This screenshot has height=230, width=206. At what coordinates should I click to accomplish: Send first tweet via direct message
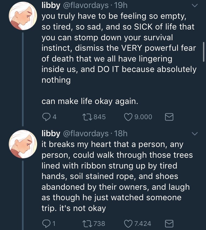point(169,117)
